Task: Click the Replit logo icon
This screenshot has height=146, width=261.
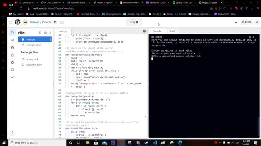Action: tap(18, 22)
